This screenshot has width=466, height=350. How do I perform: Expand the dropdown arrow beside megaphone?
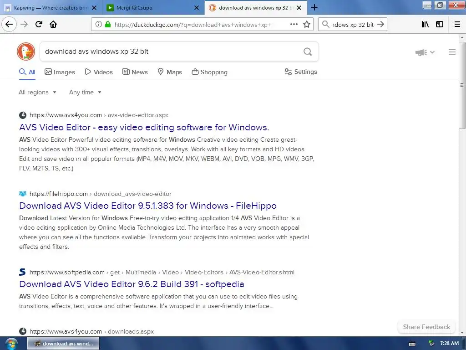pos(432,52)
